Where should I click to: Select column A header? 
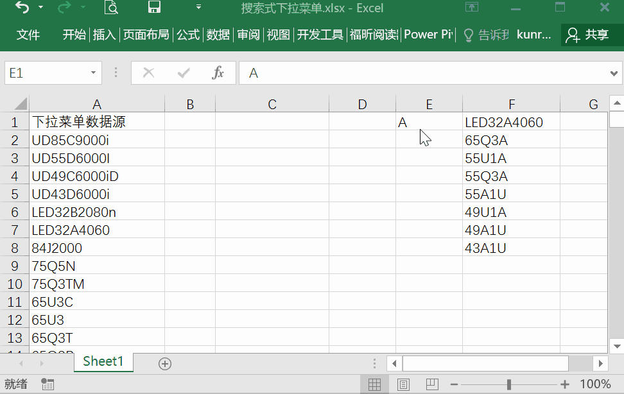(x=97, y=104)
